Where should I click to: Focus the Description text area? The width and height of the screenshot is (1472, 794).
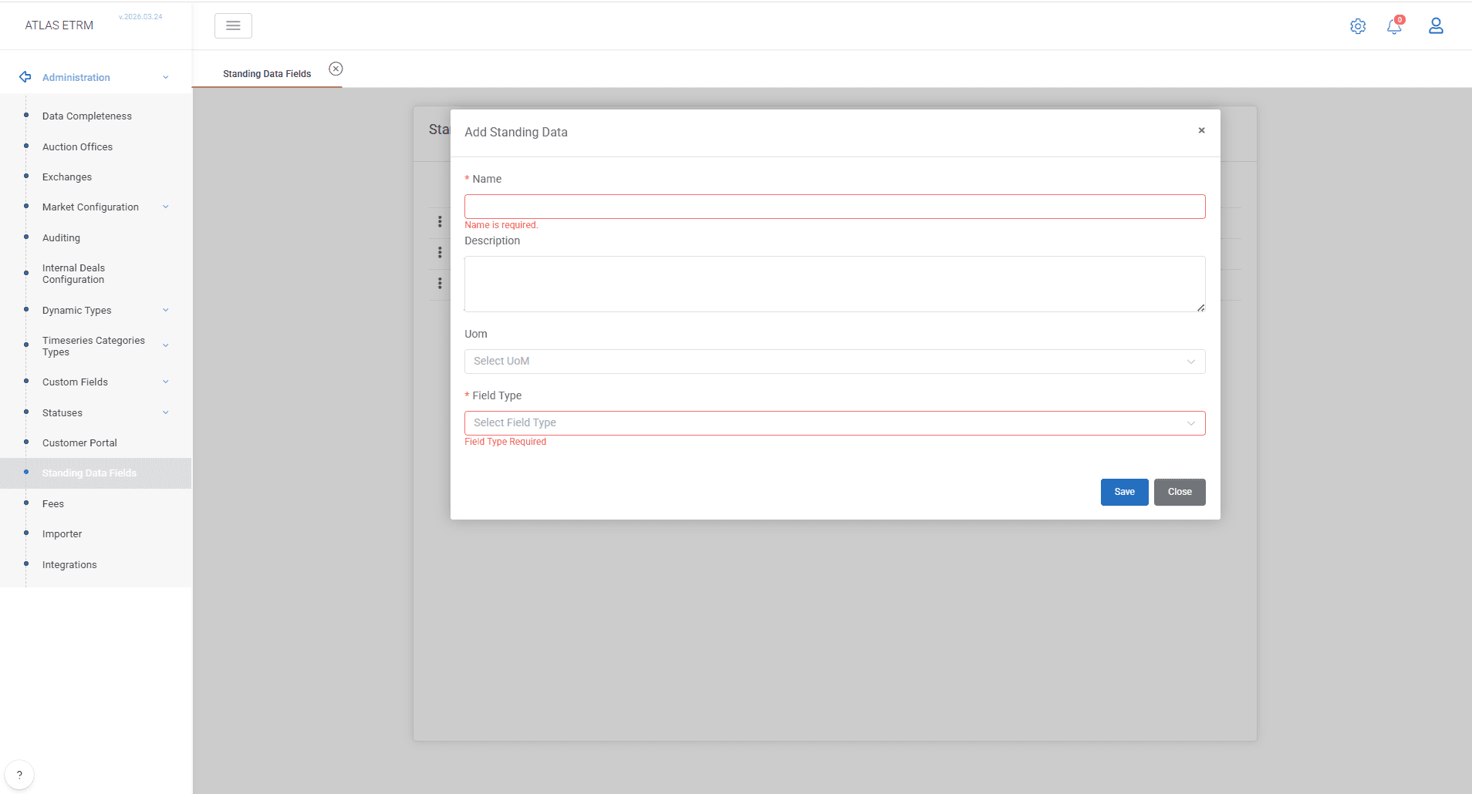click(x=835, y=284)
